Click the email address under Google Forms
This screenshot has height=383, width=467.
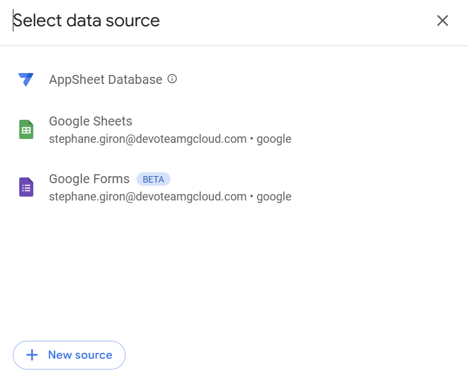pyautogui.click(x=148, y=197)
